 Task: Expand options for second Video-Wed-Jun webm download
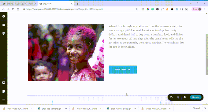pos(101,109)
